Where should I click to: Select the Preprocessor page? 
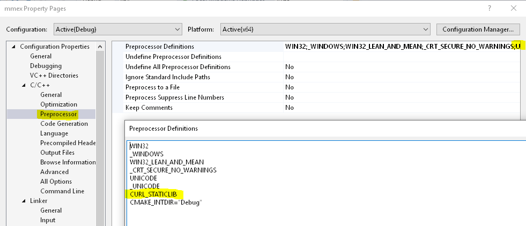(58, 114)
